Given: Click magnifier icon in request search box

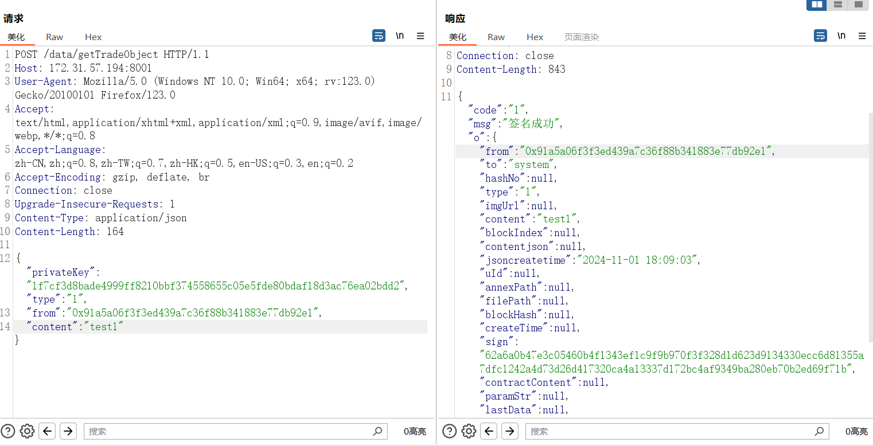Looking at the screenshot, I should [377, 431].
